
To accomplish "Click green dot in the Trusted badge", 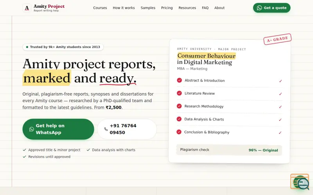I will coord(27,47).
